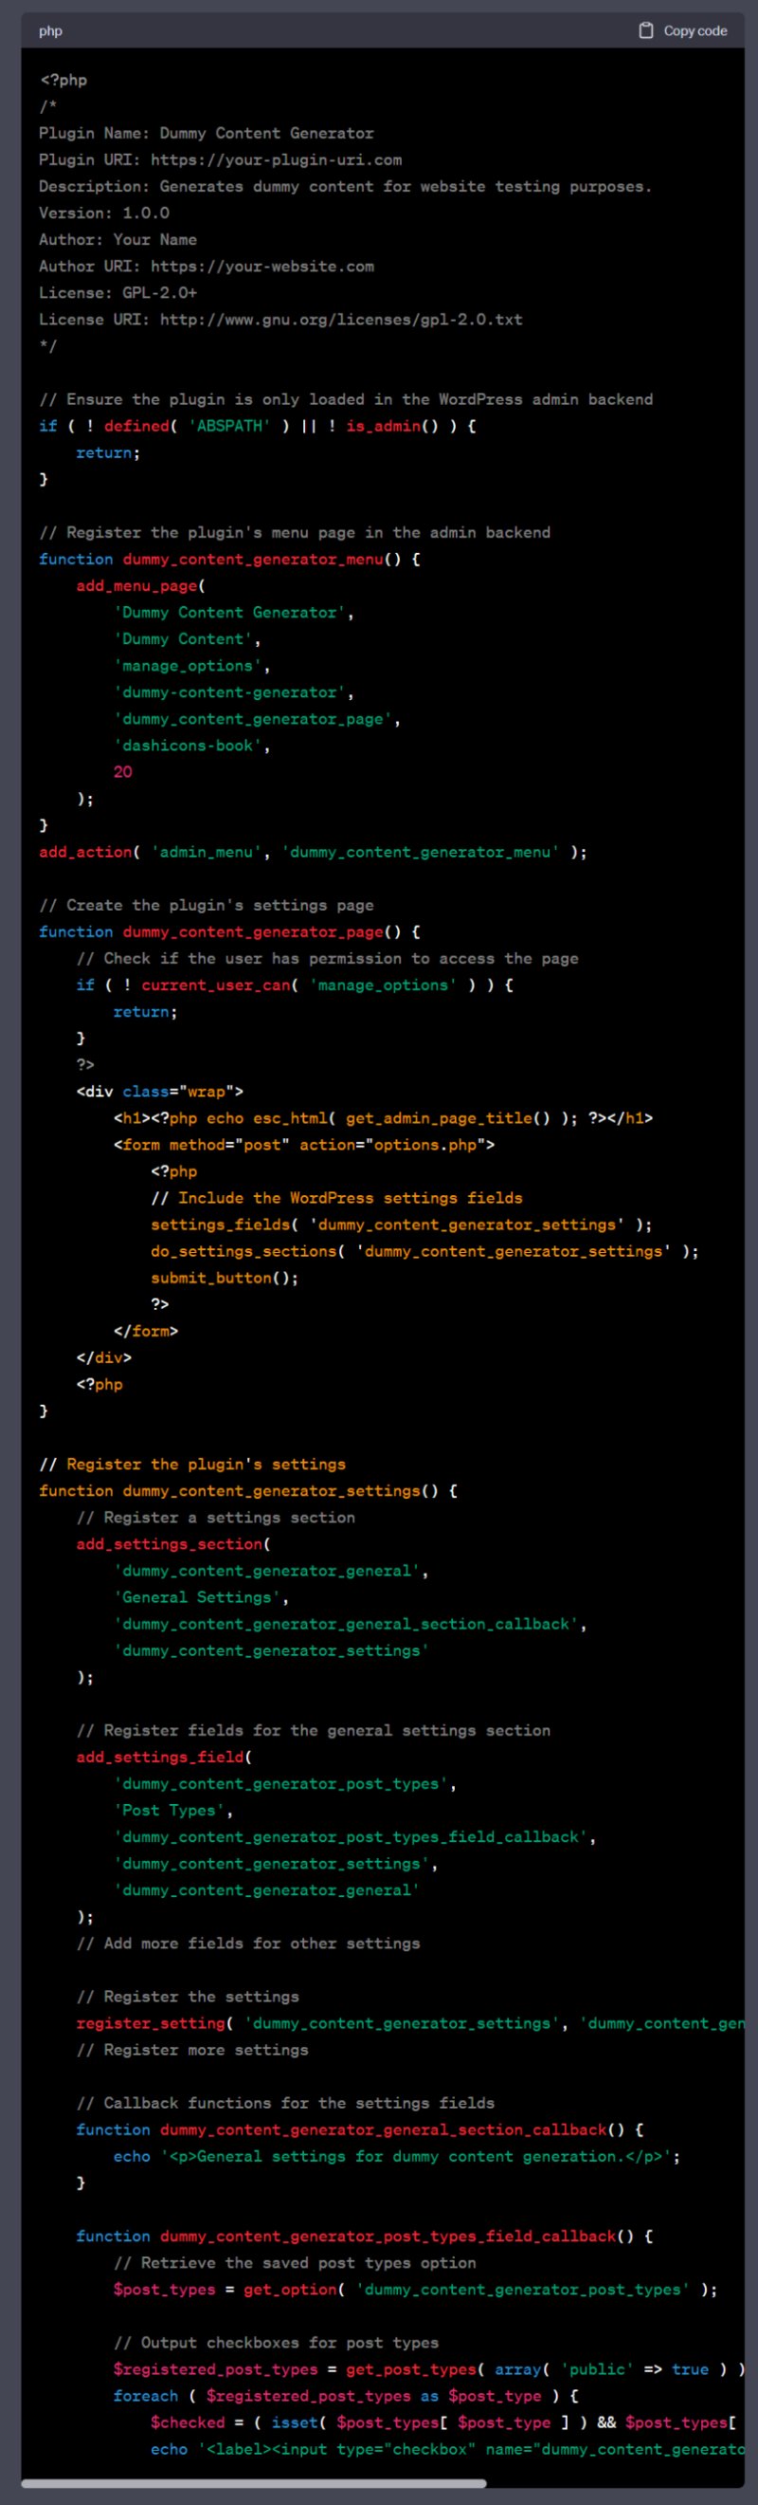Click the 'dashicons-book' string
The width and height of the screenshot is (758, 2505).
[x=188, y=746]
